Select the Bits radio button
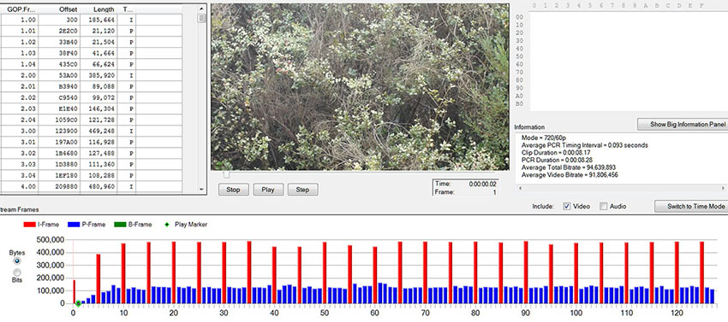Viewport: 728px width, 322px height. coord(17,272)
